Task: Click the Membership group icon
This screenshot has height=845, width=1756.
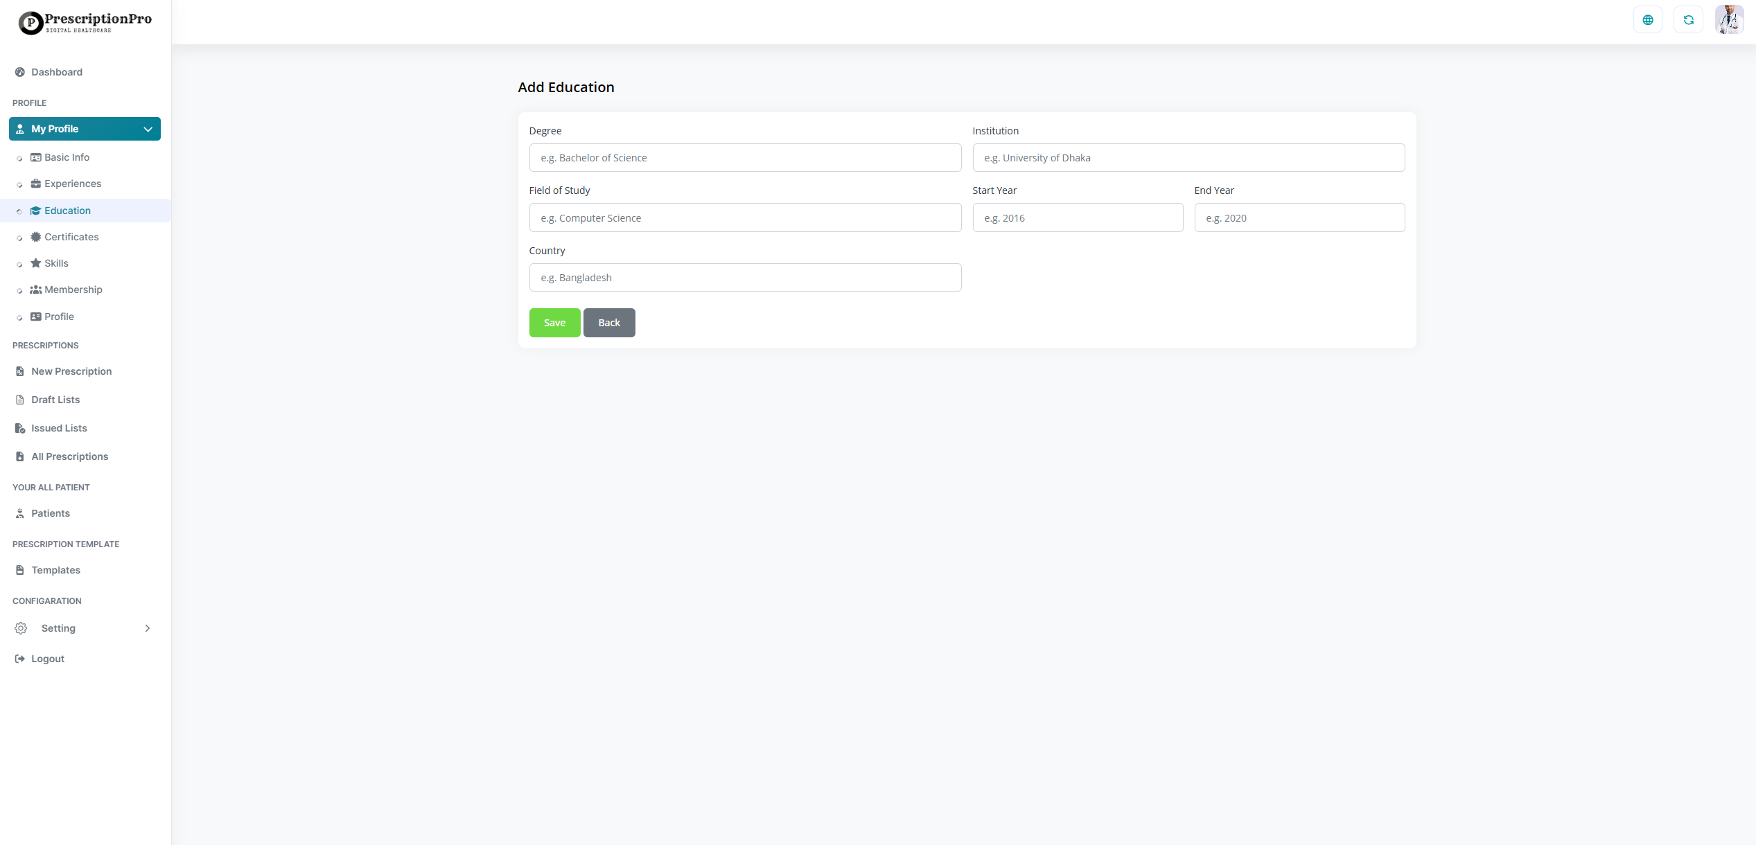Action: (x=35, y=290)
